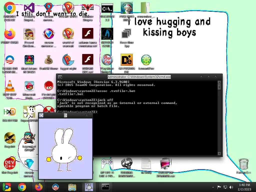Open cmd window system menu icon
Screen dimensions: 256x192
pos(60,77)
